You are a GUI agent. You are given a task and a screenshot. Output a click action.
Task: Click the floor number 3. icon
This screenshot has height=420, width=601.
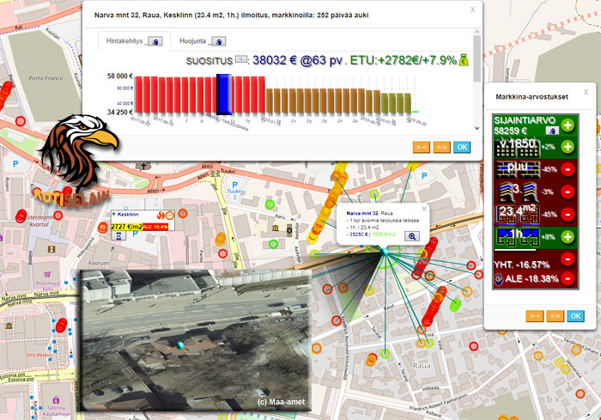(517, 192)
